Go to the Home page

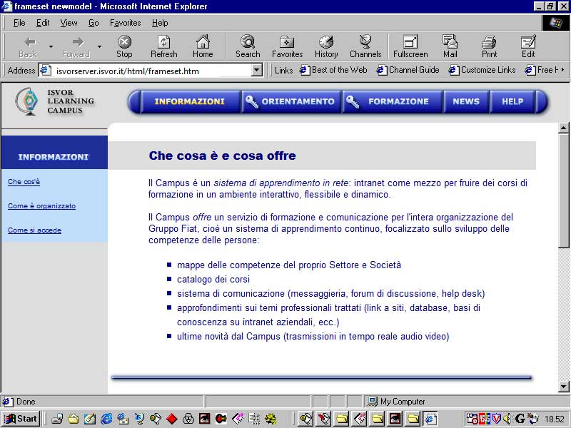pos(203,46)
